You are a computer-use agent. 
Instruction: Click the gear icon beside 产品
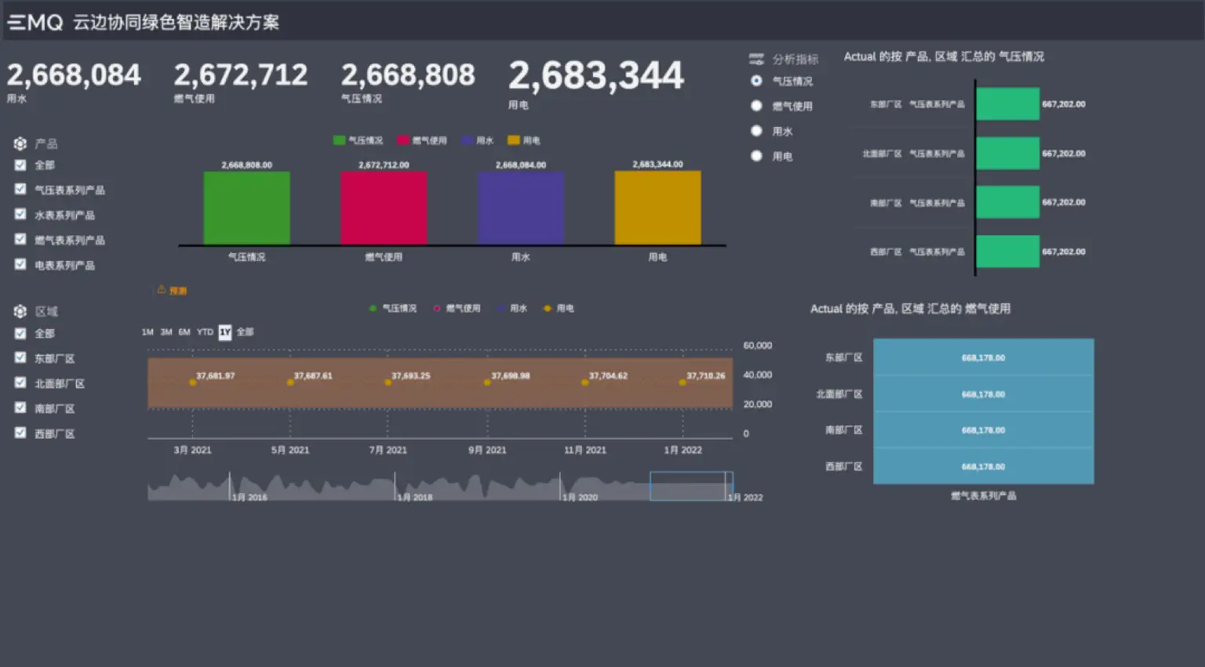click(x=20, y=143)
